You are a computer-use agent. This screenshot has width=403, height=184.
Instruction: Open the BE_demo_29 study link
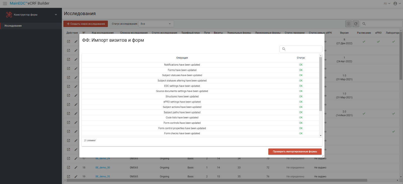(x=103, y=158)
